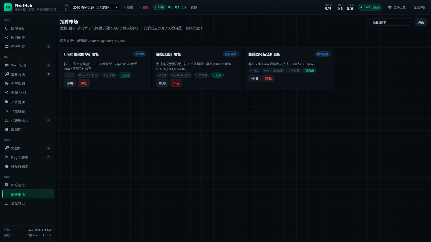
Task: Click the 1 个文件 tag on the Linux card
Action: [x=109, y=75]
